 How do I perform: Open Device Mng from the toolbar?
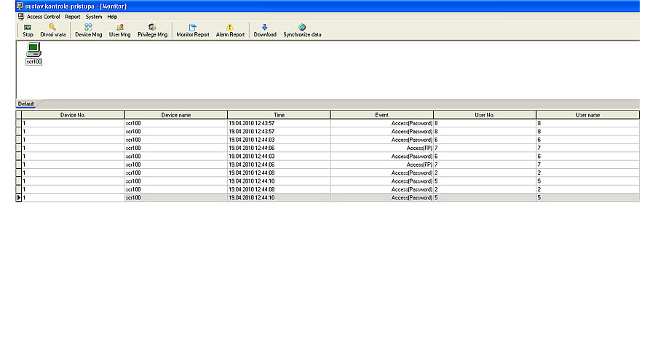pos(88,28)
